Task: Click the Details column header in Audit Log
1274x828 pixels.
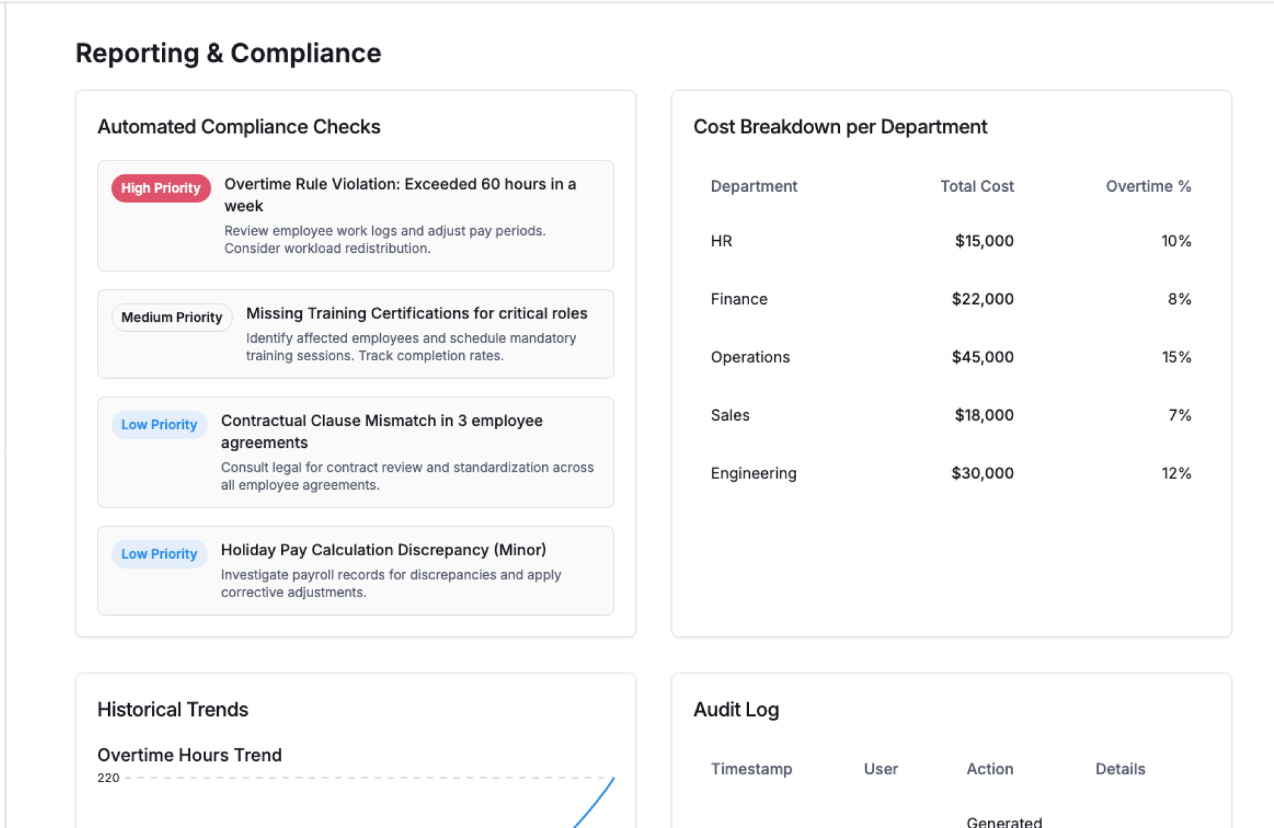Action: click(1119, 769)
